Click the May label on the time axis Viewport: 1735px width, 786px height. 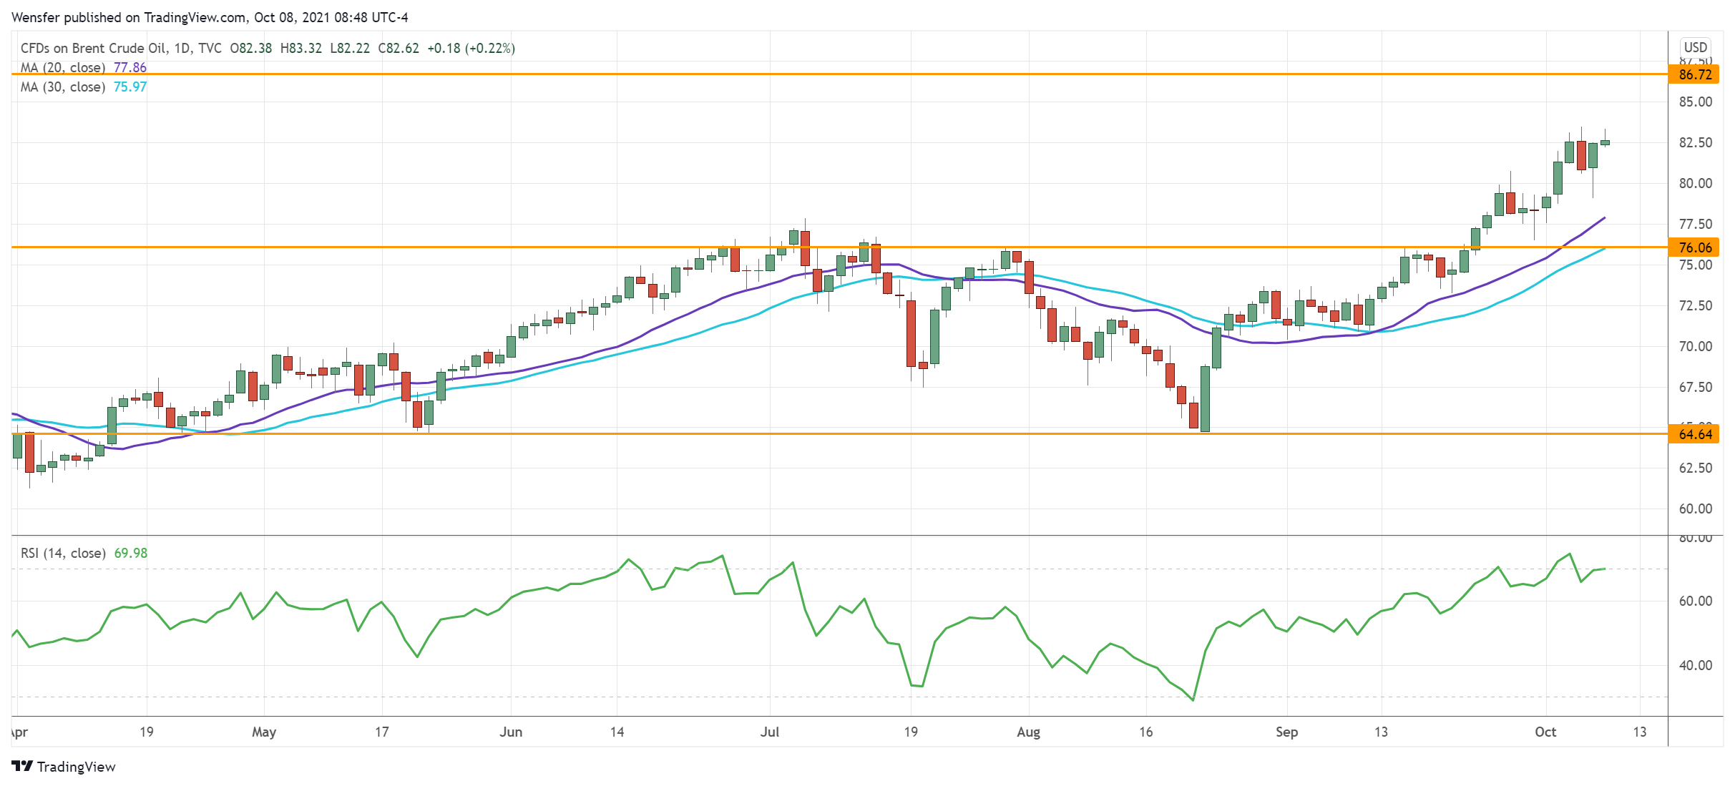click(264, 732)
